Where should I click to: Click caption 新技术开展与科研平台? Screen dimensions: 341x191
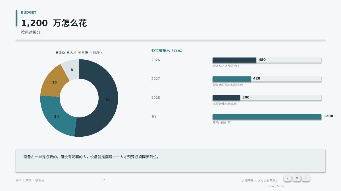coord(228,85)
